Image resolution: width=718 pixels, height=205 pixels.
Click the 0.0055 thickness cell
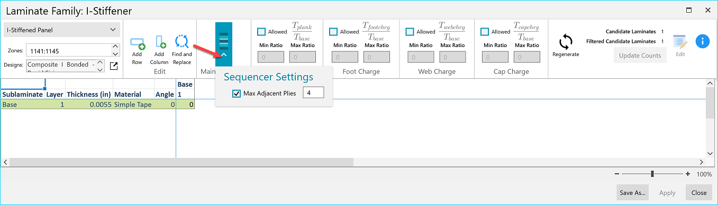click(x=89, y=105)
